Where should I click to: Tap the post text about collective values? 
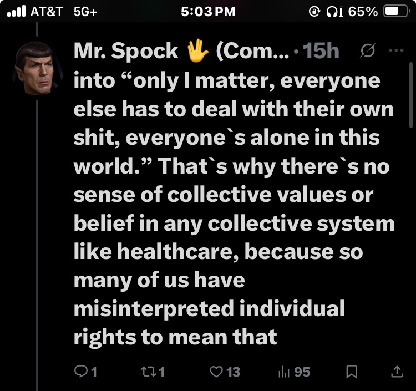coord(233,194)
